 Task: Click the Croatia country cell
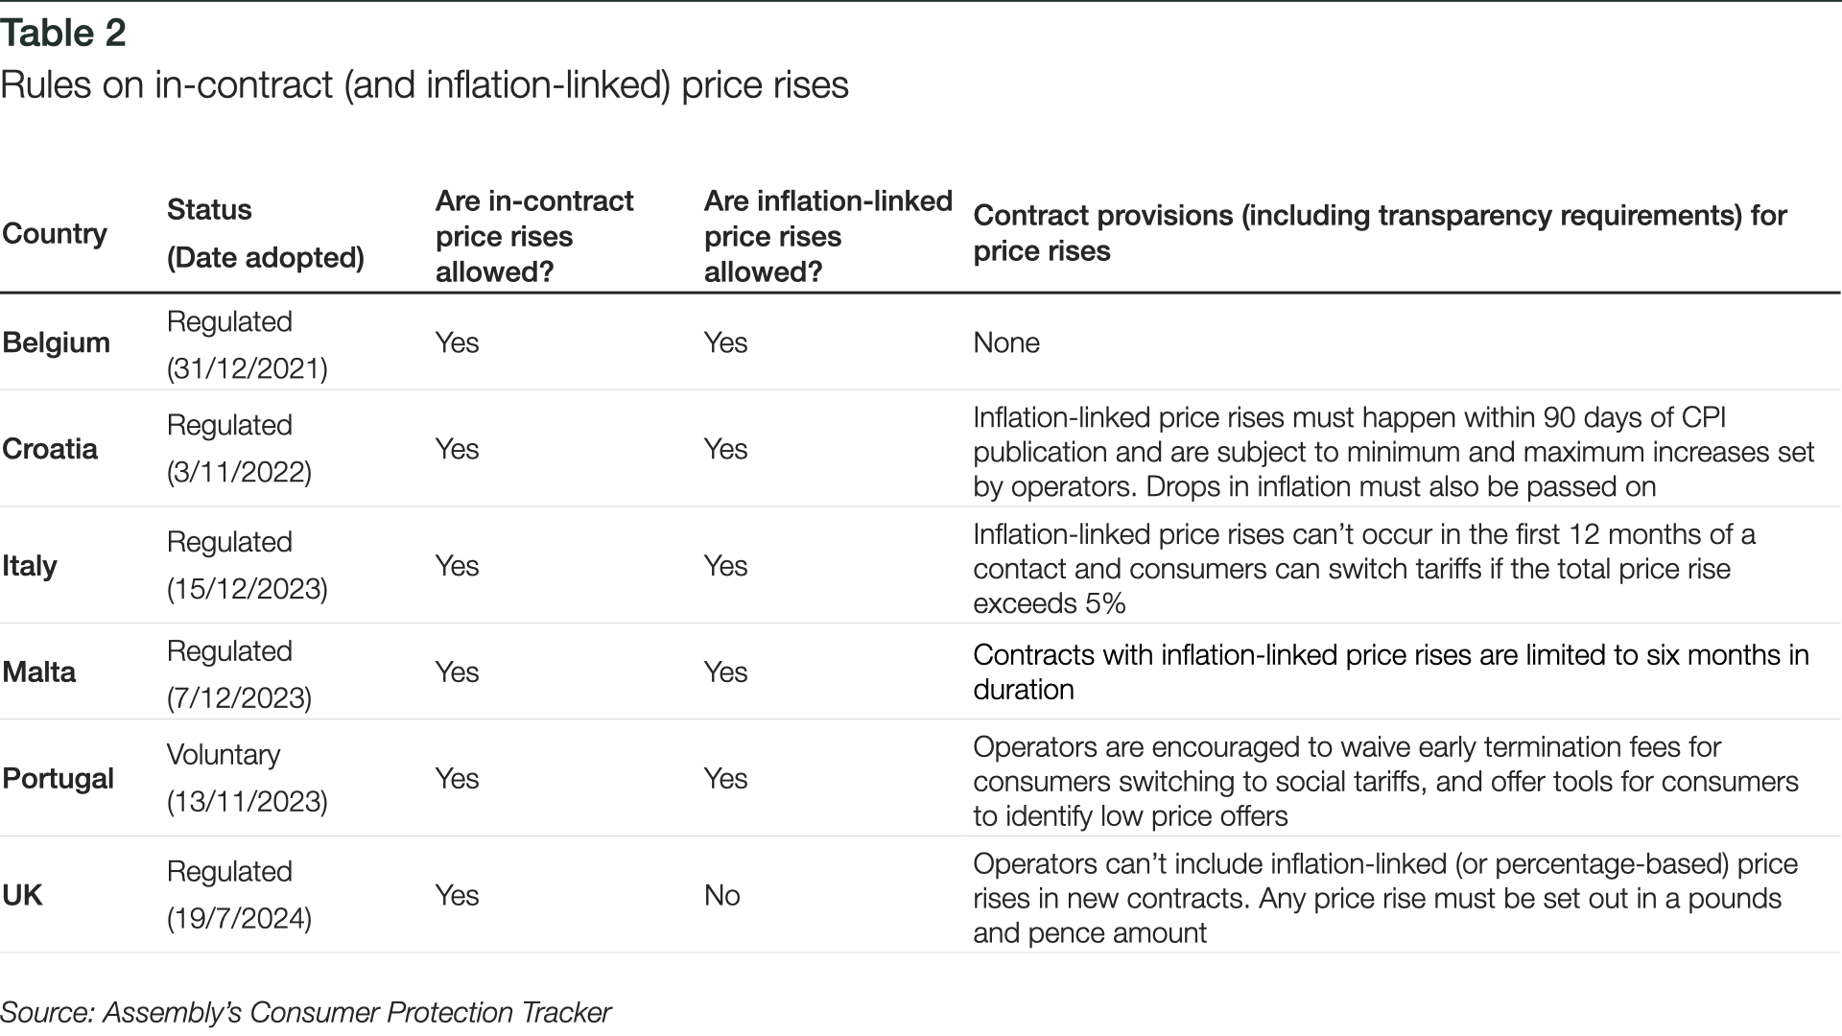(x=50, y=449)
